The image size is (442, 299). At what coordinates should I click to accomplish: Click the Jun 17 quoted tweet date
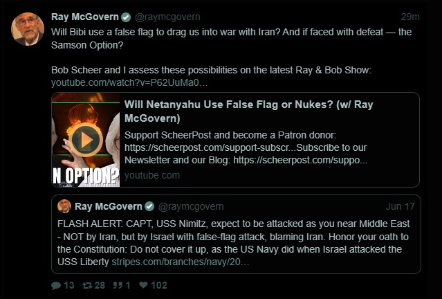(400, 206)
